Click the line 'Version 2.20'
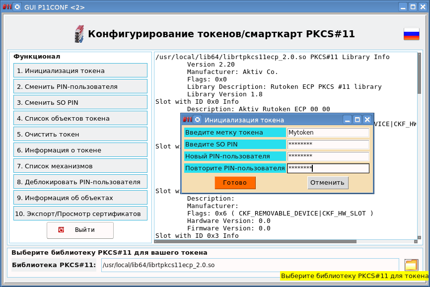Image resolution: width=430 pixels, height=287 pixels. 211,65
